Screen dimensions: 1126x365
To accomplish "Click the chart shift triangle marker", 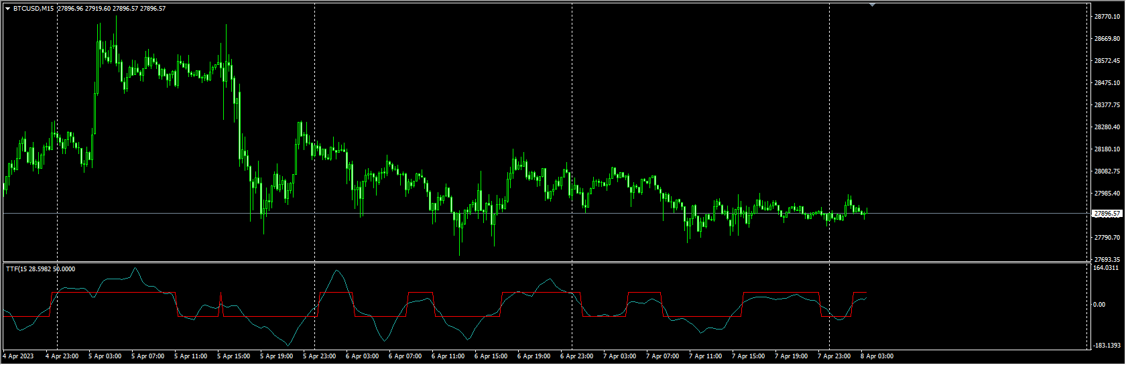I will 872,5.
